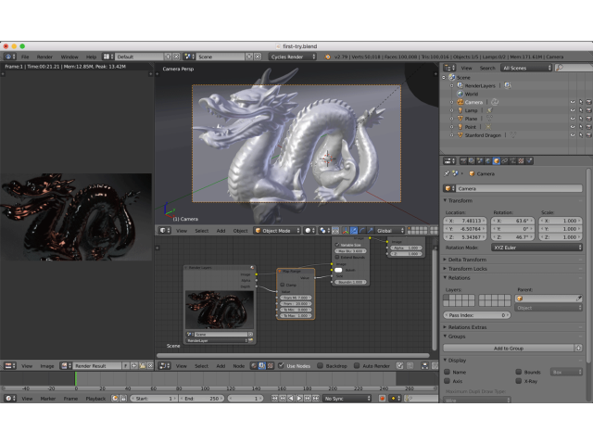Enable the X-Ray display checkbox
593x445 pixels.
[519, 381]
